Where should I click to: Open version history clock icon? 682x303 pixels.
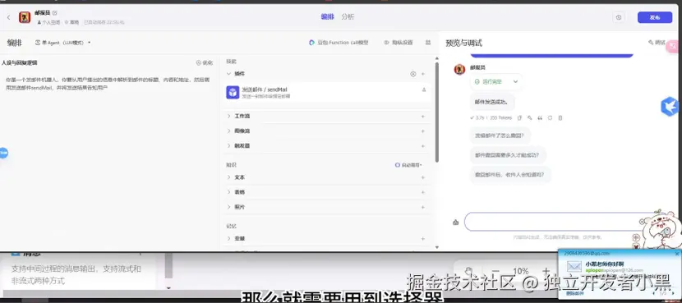619,17
